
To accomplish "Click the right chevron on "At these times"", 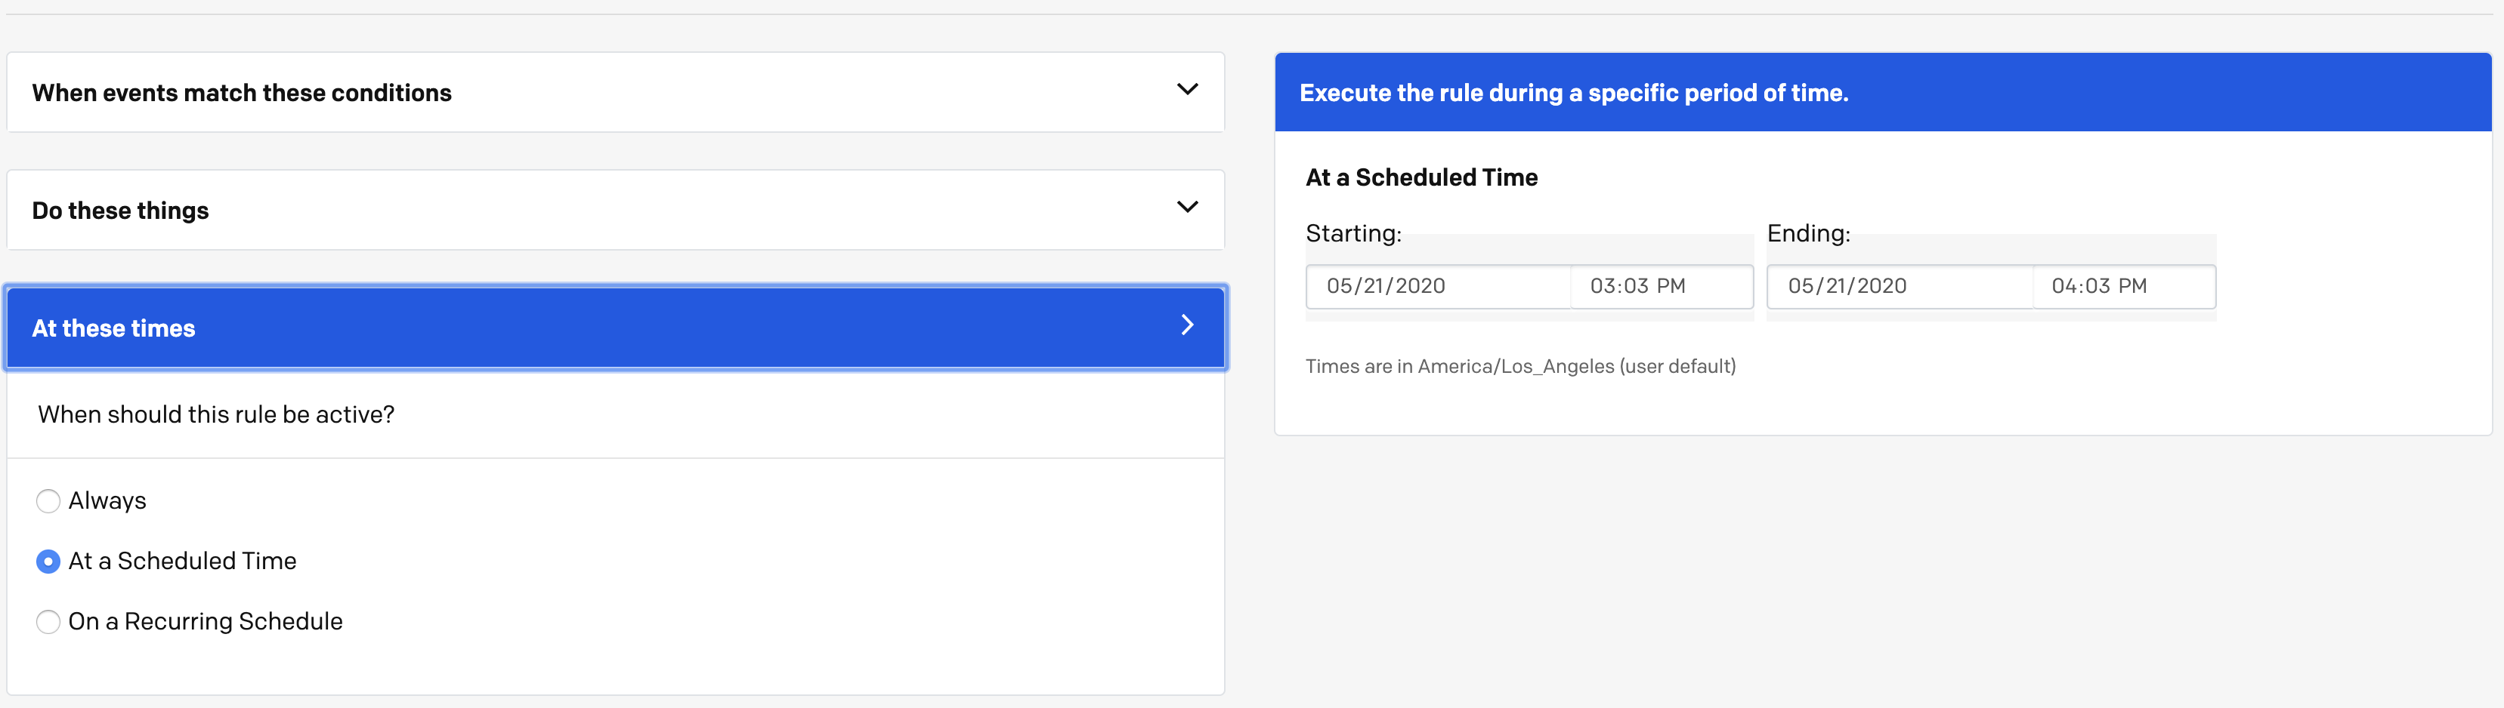I will pyautogui.click(x=1187, y=325).
